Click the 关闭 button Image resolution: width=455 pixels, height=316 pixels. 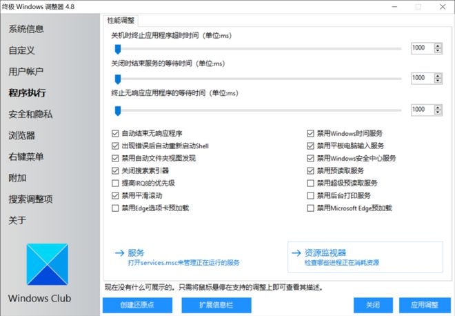click(373, 305)
